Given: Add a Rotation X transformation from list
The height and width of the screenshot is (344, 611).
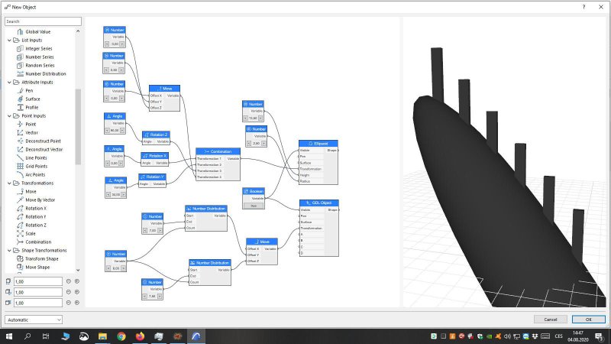Looking at the screenshot, I should tap(36, 208).
